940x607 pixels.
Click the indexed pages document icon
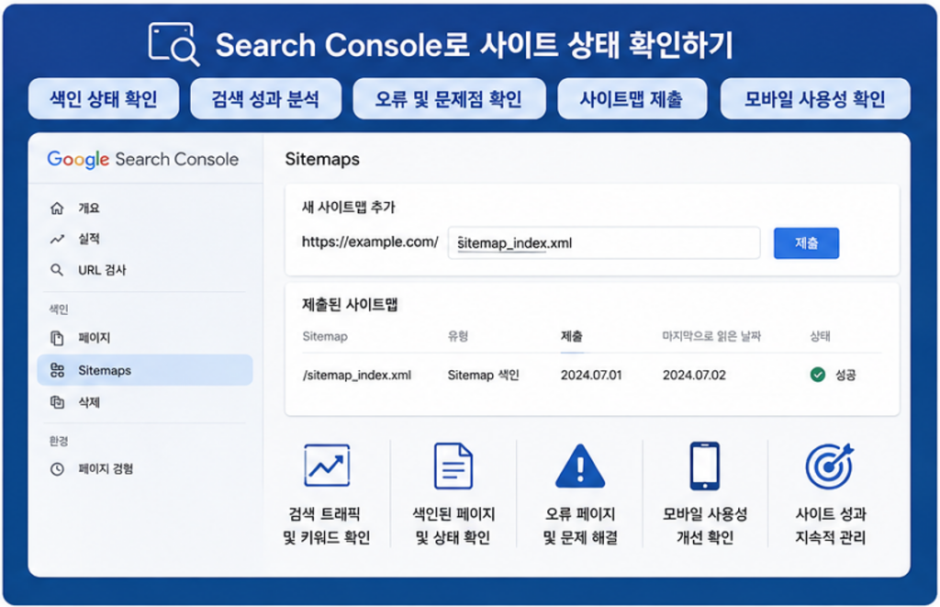coord(453,466)
